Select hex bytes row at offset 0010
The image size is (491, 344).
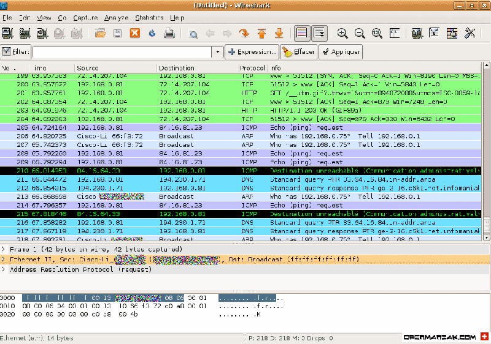click(114, 306)
